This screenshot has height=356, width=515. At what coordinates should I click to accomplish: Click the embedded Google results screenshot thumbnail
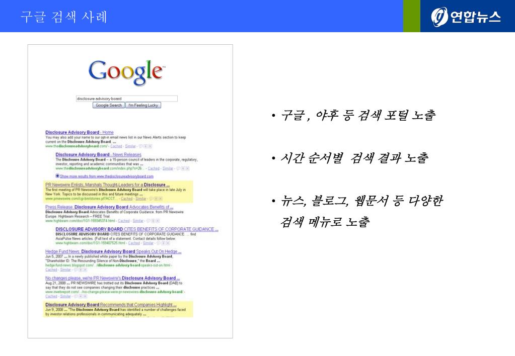(130, 191)
